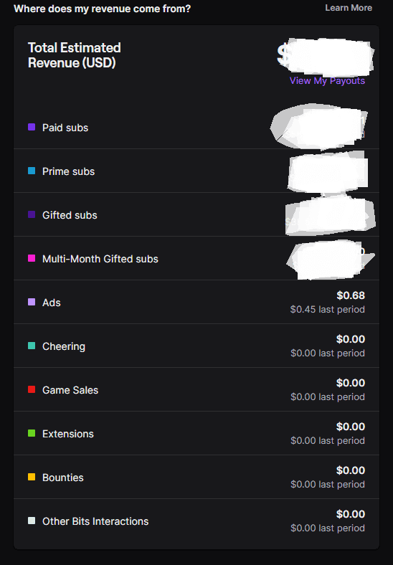Click the teal Cheering color square

coord(32,346)
